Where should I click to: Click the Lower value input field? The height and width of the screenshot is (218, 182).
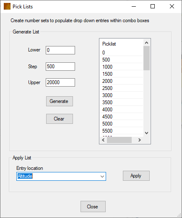coord(60,50)
